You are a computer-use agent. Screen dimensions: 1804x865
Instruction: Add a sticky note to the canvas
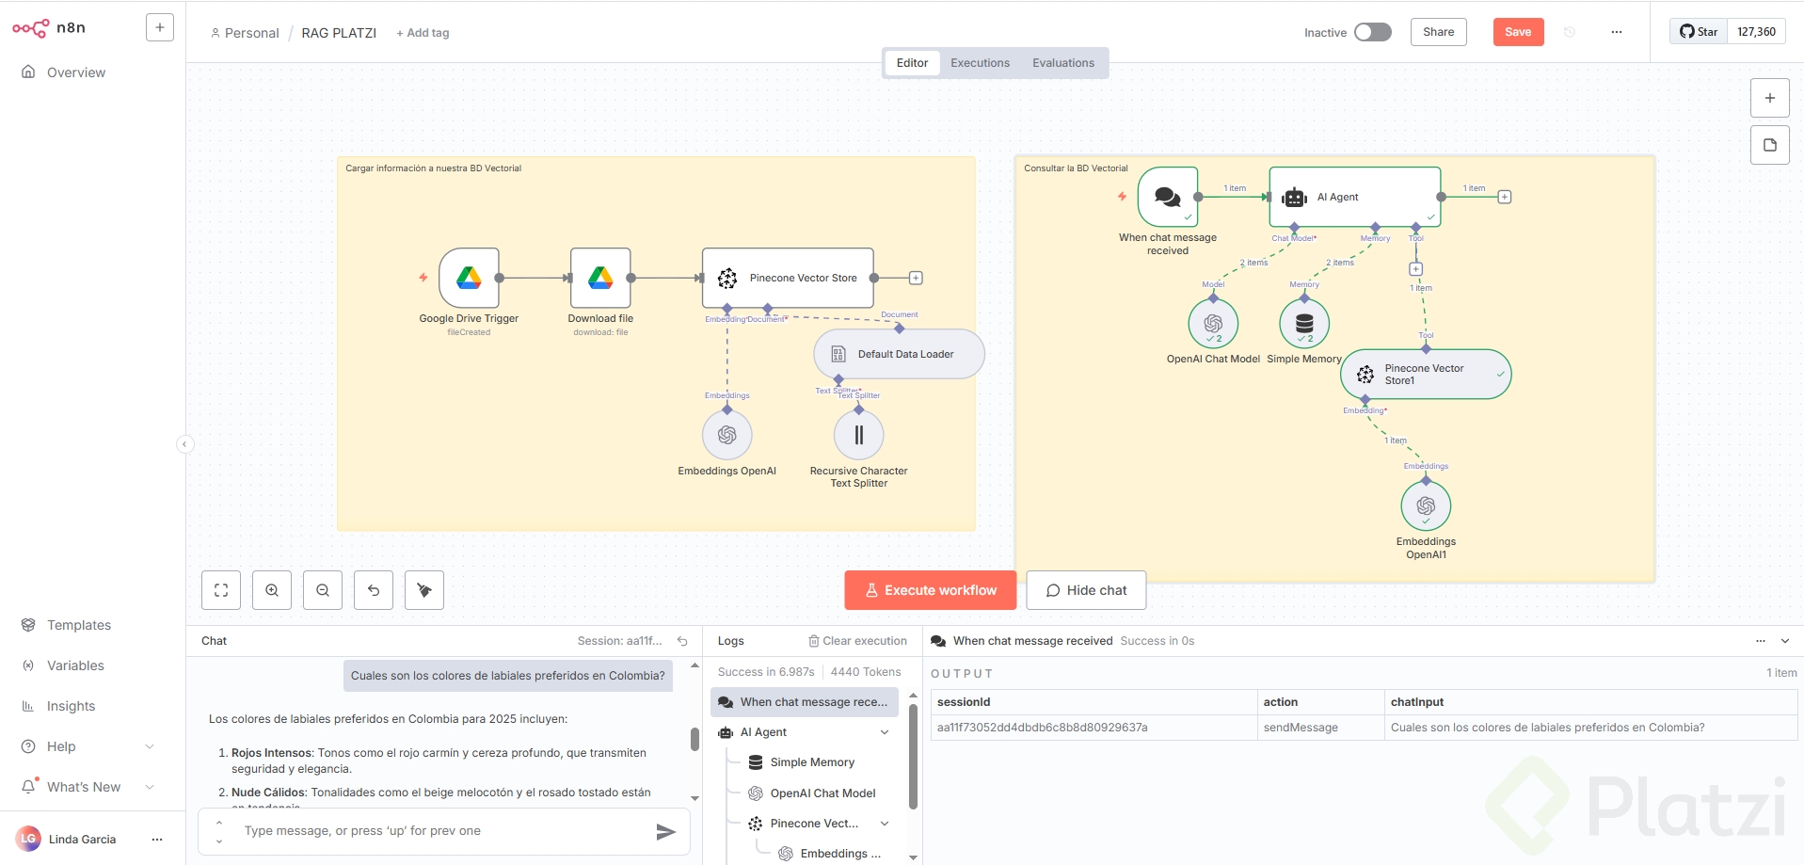(1769, 145)
